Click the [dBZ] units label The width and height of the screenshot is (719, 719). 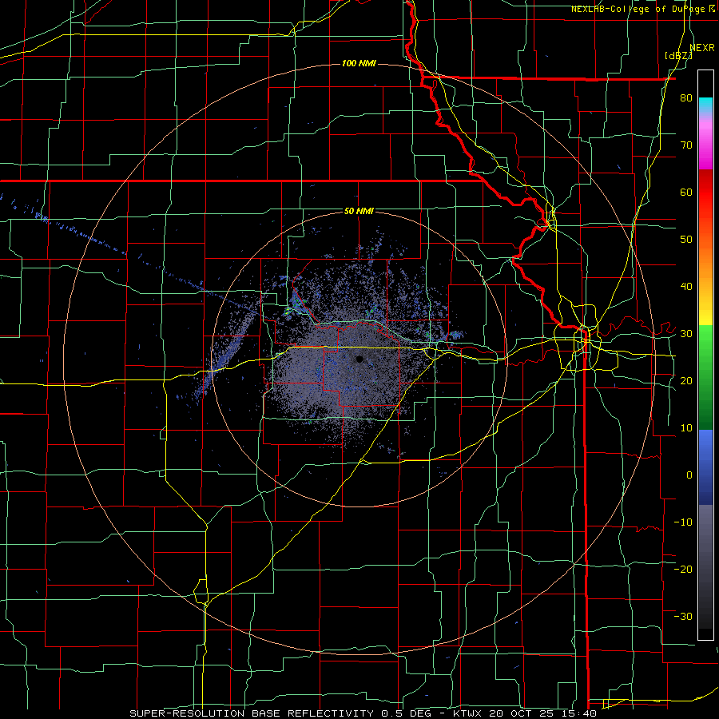click(678, 55)
